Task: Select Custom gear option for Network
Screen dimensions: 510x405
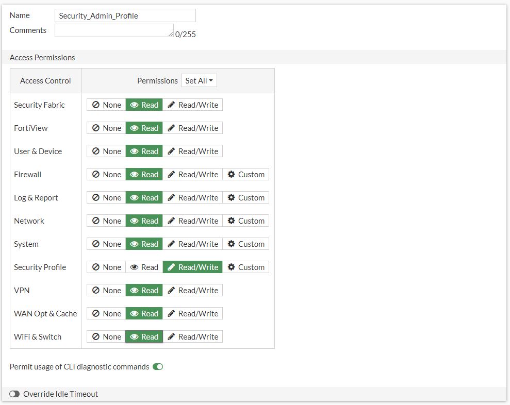Action: [x=245, y=221]
